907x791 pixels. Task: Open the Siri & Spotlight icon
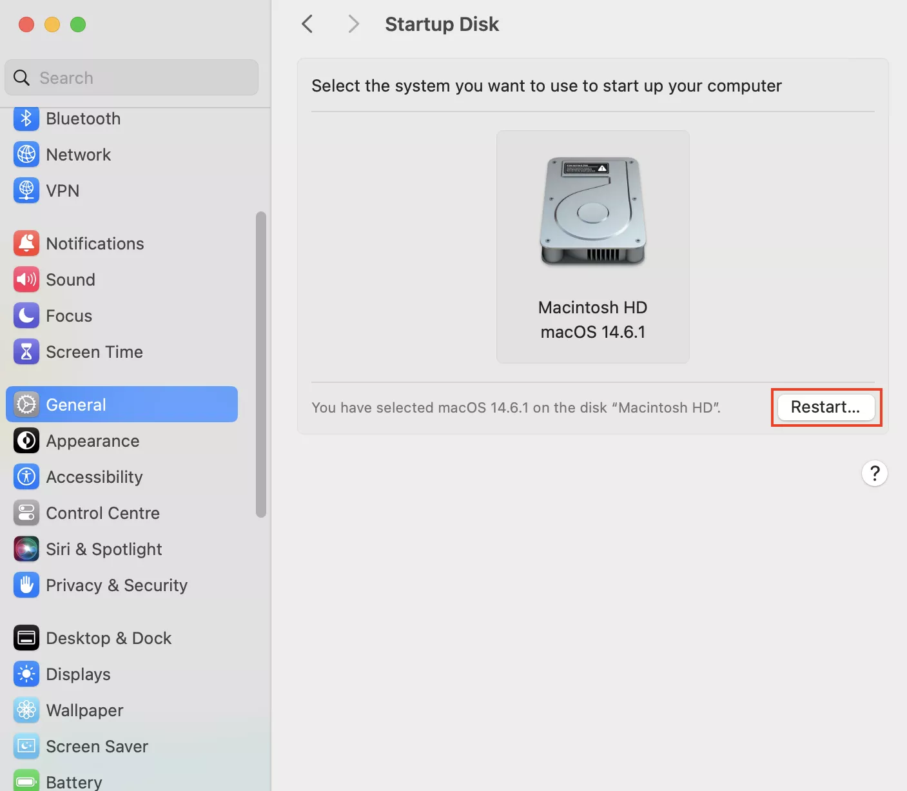(x=26, y=549)
